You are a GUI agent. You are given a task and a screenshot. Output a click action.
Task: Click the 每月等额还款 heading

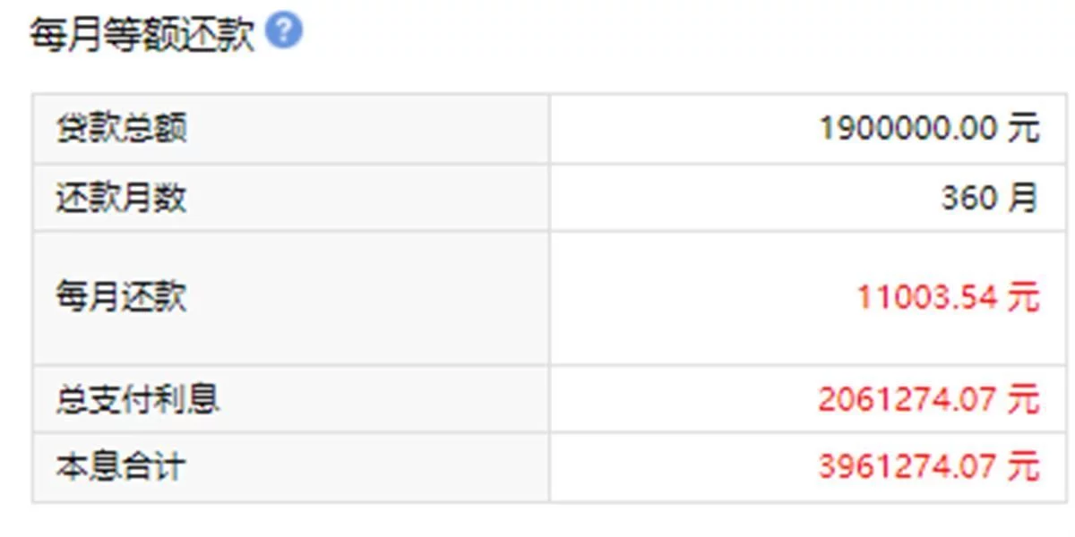click(142, 36)
